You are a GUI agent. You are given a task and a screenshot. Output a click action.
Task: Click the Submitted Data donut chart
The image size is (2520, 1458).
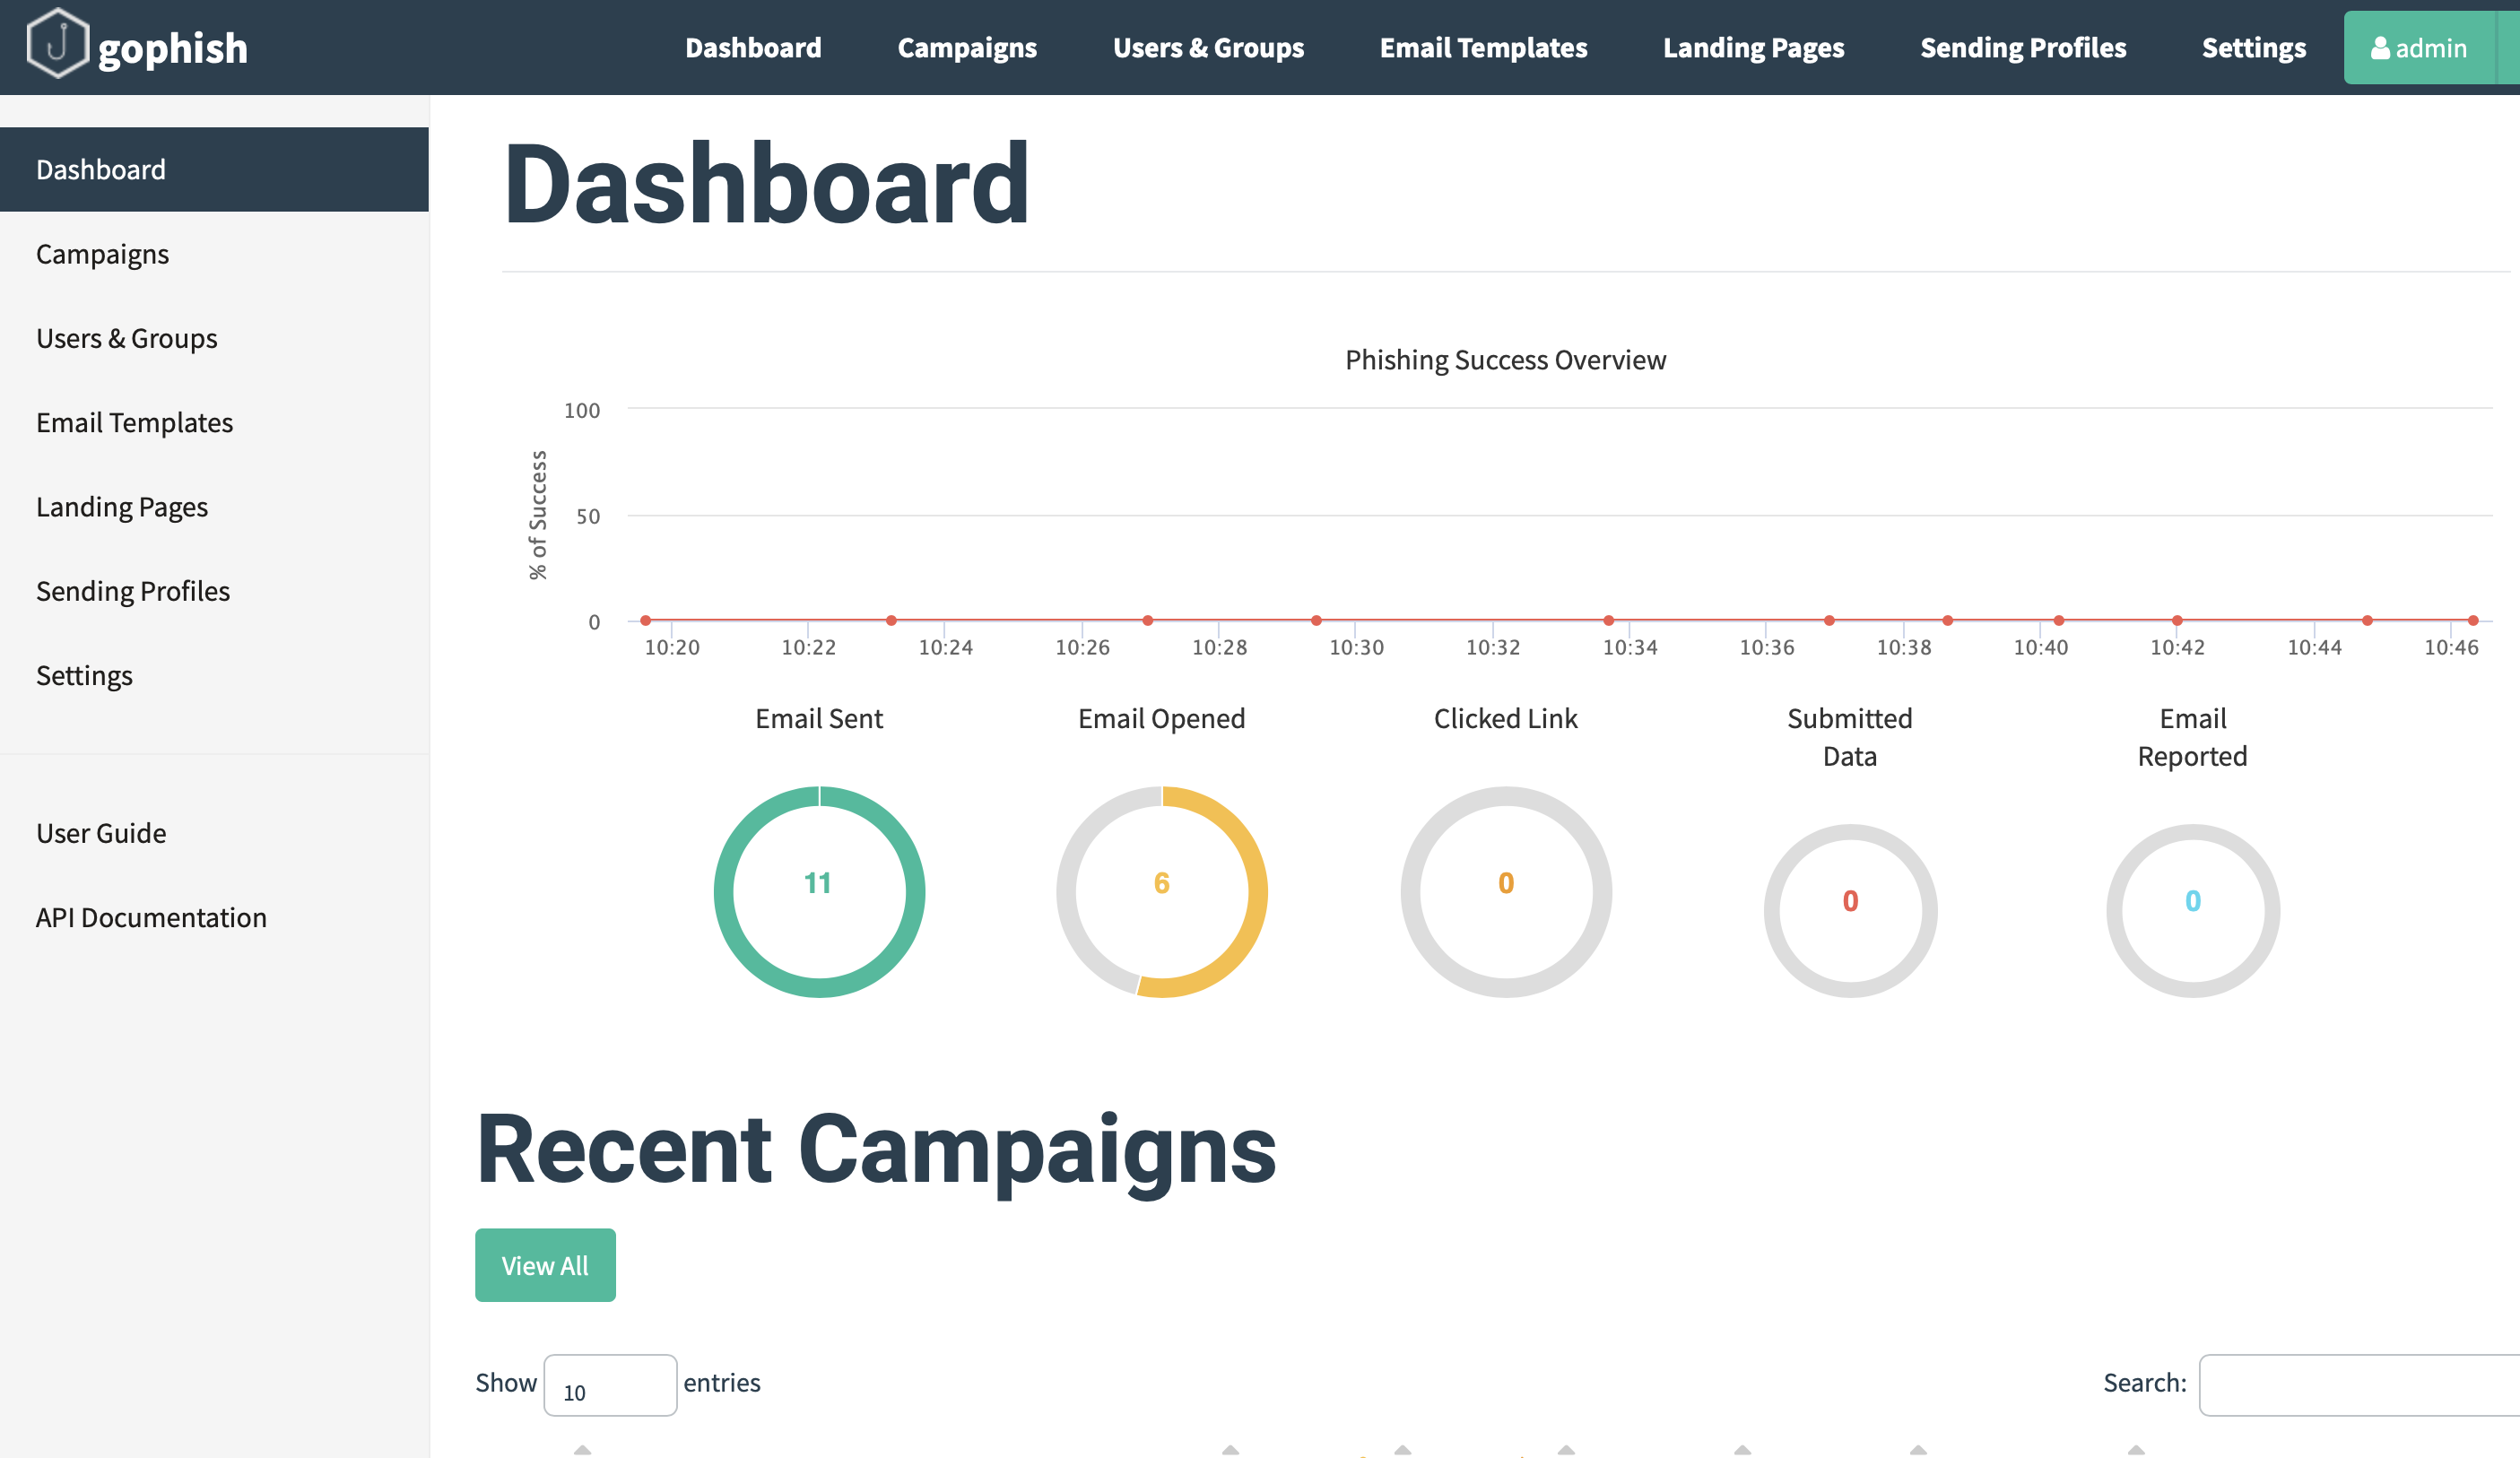tap(1849, 909)
